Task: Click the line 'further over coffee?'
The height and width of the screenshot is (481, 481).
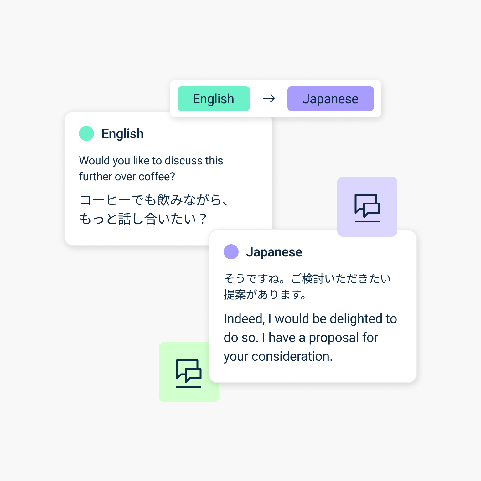Action: click(127, 177)
